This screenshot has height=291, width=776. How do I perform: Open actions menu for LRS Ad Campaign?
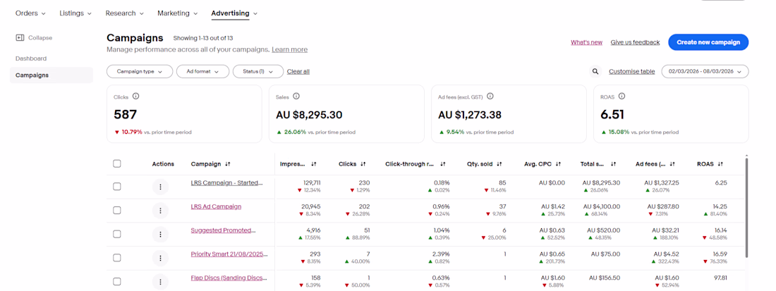point(160,211)
